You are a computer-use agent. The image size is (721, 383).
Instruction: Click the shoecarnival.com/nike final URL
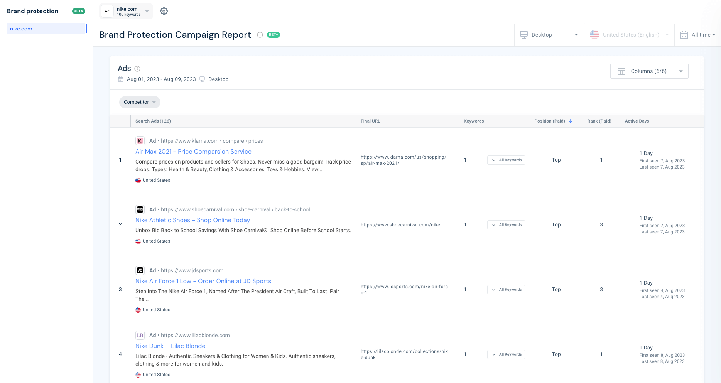400,225
